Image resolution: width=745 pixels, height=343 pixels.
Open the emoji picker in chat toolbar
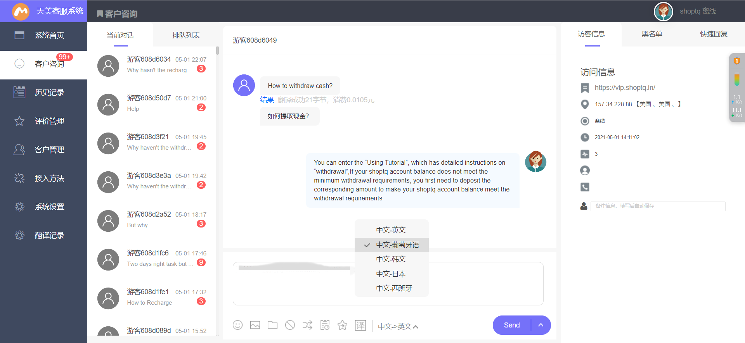coord(237,325)
